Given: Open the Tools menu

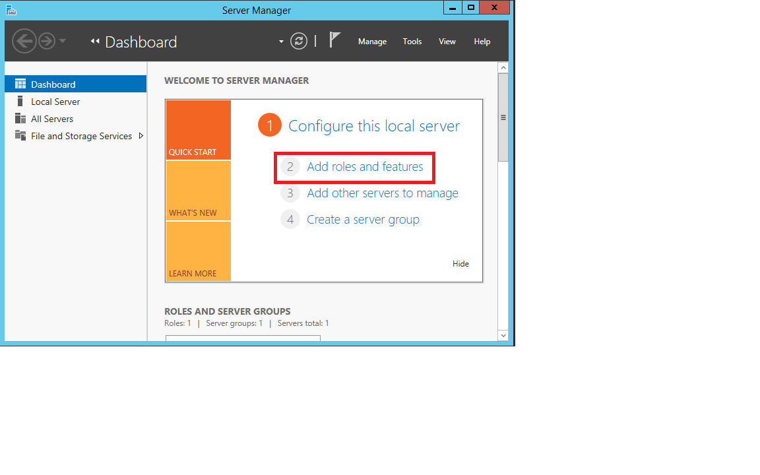Looking at the screenshot, I should pyautogui.click(x=412, y=42).
